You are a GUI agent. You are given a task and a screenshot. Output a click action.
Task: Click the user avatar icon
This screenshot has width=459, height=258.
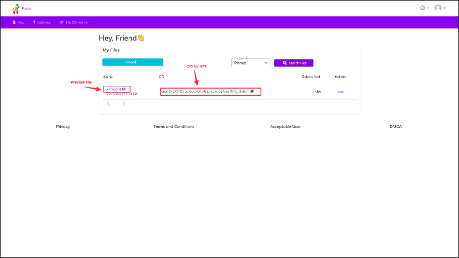click(x=438, y=8)
